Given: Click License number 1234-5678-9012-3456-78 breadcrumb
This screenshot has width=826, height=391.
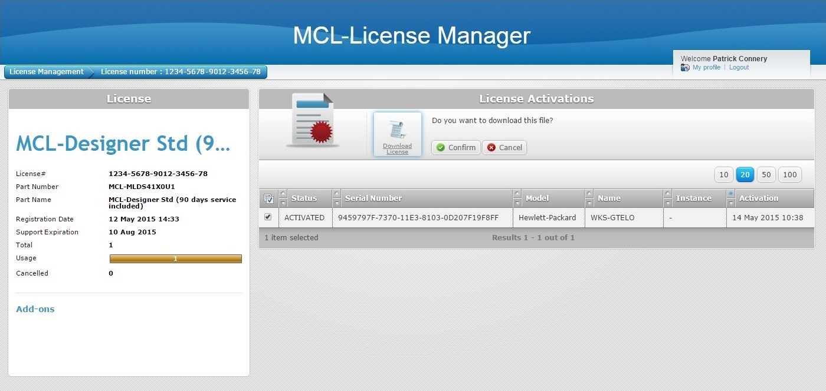Looking at the screenshot, I should 181,72.
